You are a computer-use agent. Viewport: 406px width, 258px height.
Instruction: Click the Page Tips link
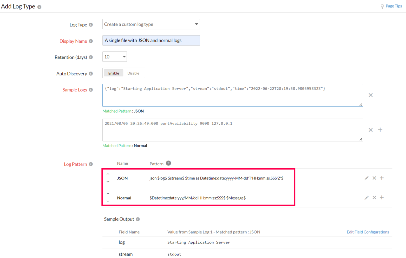click(393, 6)
